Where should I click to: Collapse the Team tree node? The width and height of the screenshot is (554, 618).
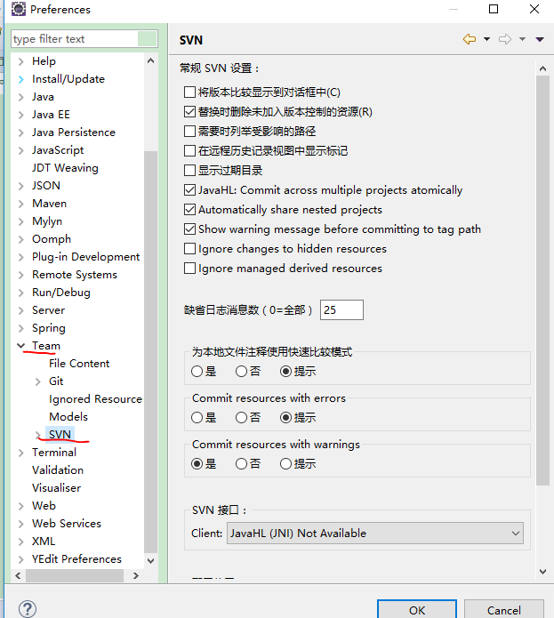21,346
